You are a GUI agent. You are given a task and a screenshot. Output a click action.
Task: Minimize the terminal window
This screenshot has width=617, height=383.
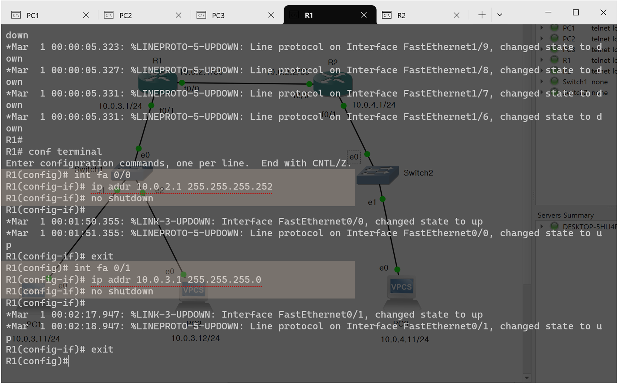tap(548, 12)
